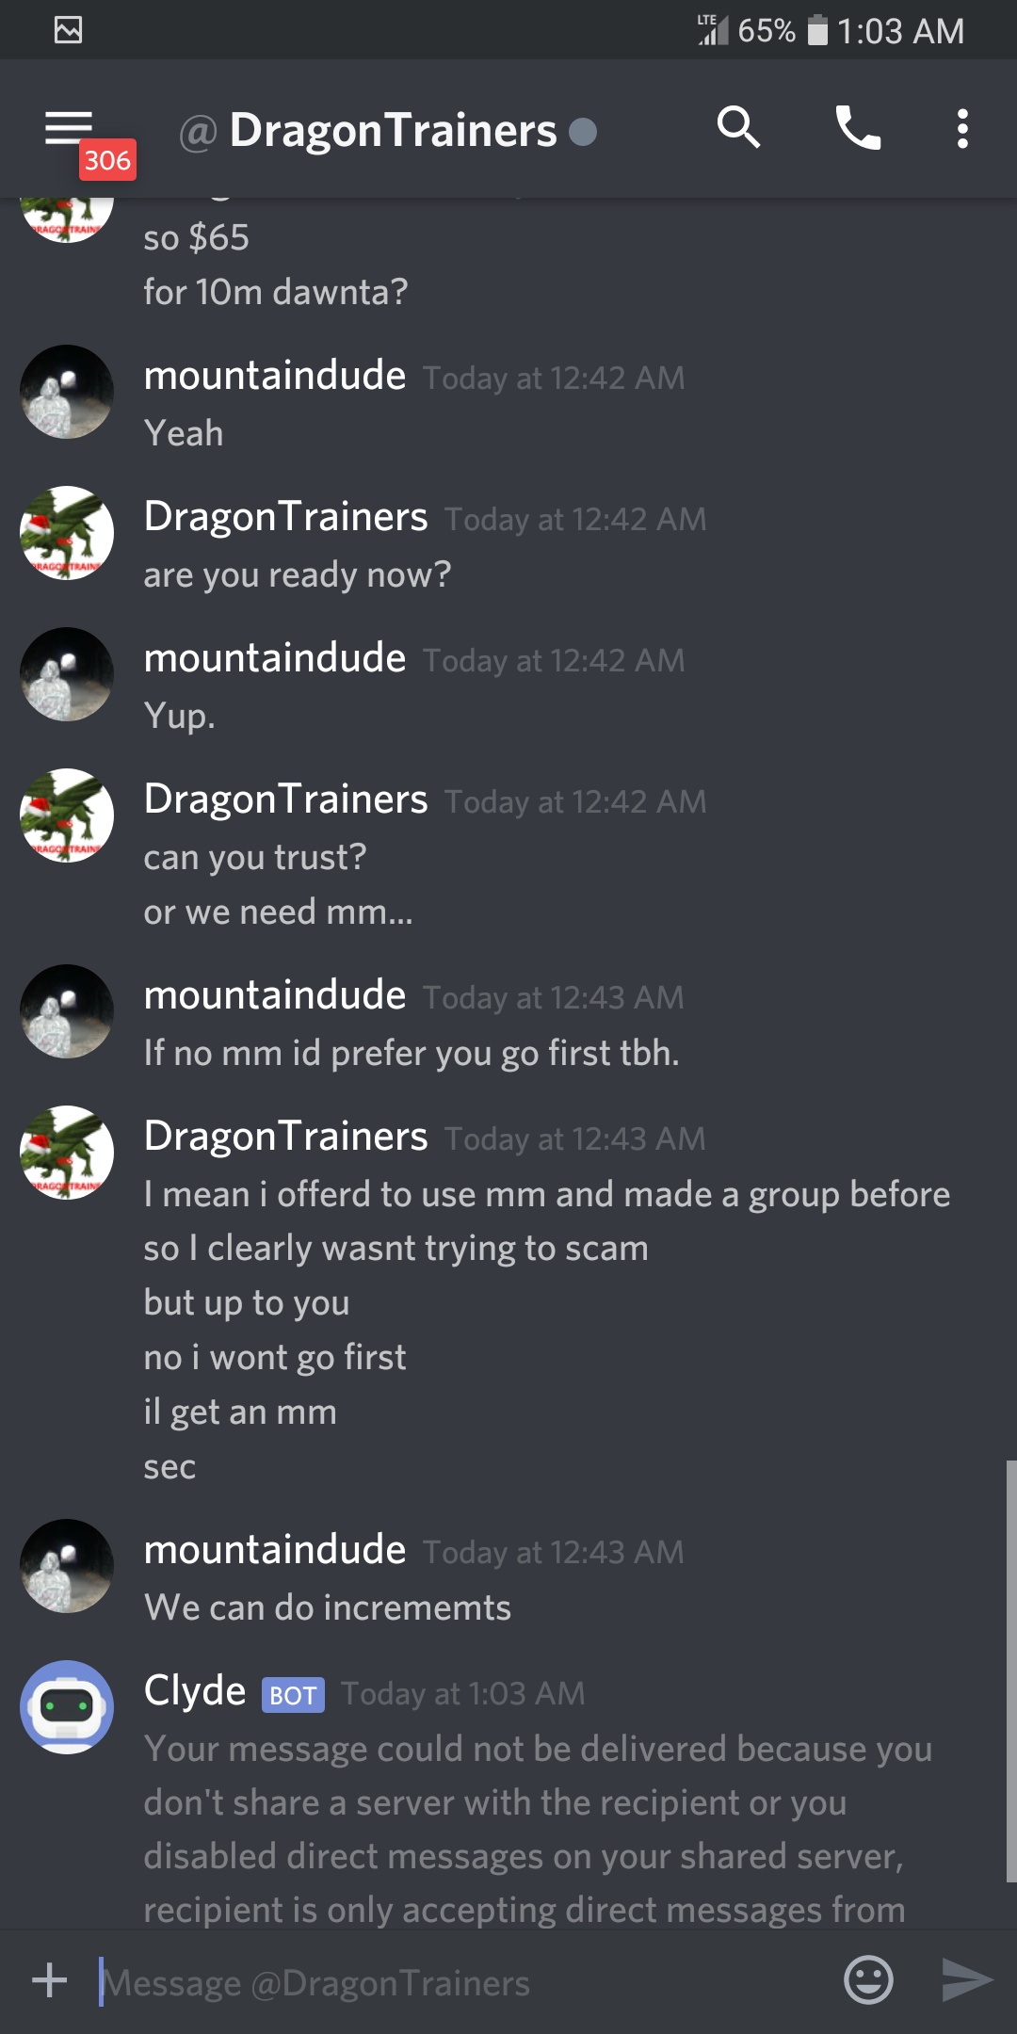Select the message "We can do incrememts"
Image resolution: width=1017 pixels, height=2034 pixels.
click(x=328, y=1607)
